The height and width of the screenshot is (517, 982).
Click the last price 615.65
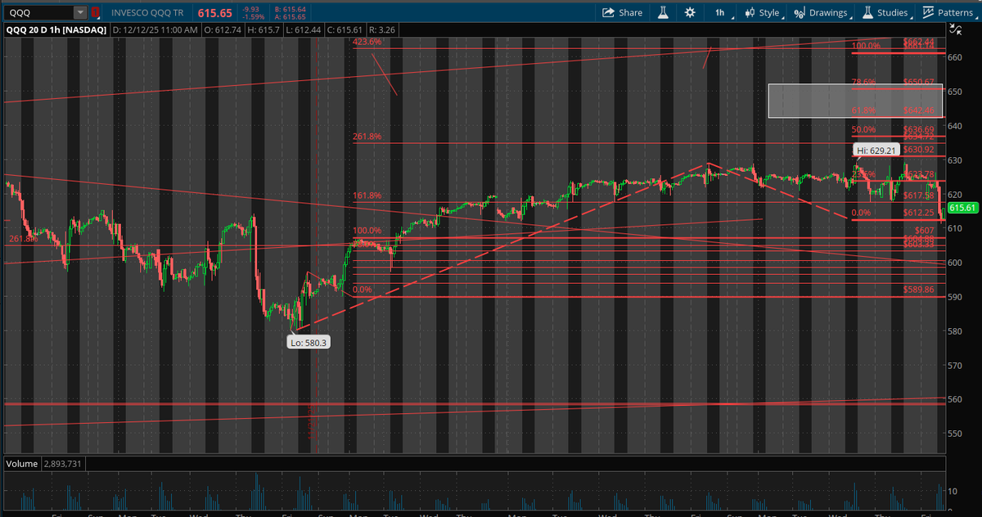[x=214, y=12]
